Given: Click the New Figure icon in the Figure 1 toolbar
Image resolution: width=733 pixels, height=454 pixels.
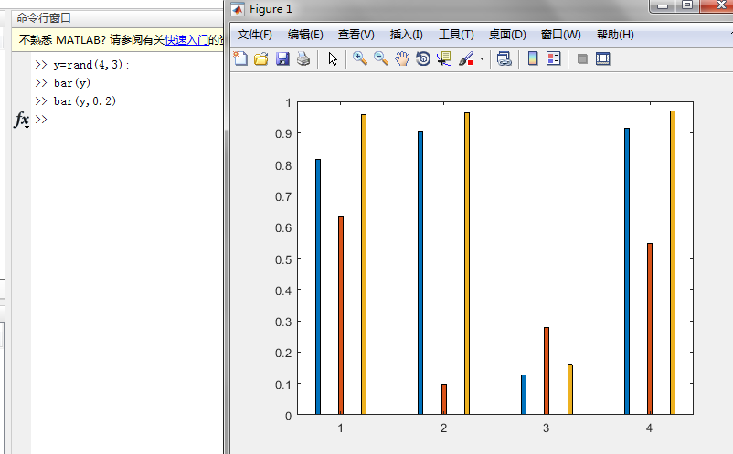Looking at the screenshot, I should tap(240, 58).
